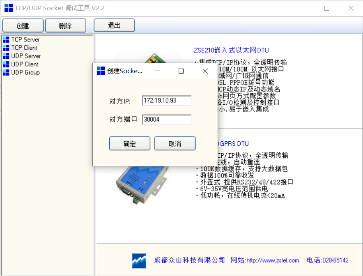Click the 创建 (Create) toolbar button
The width and height of the screenshot is (363, 276).
click(x=23, y=25)
